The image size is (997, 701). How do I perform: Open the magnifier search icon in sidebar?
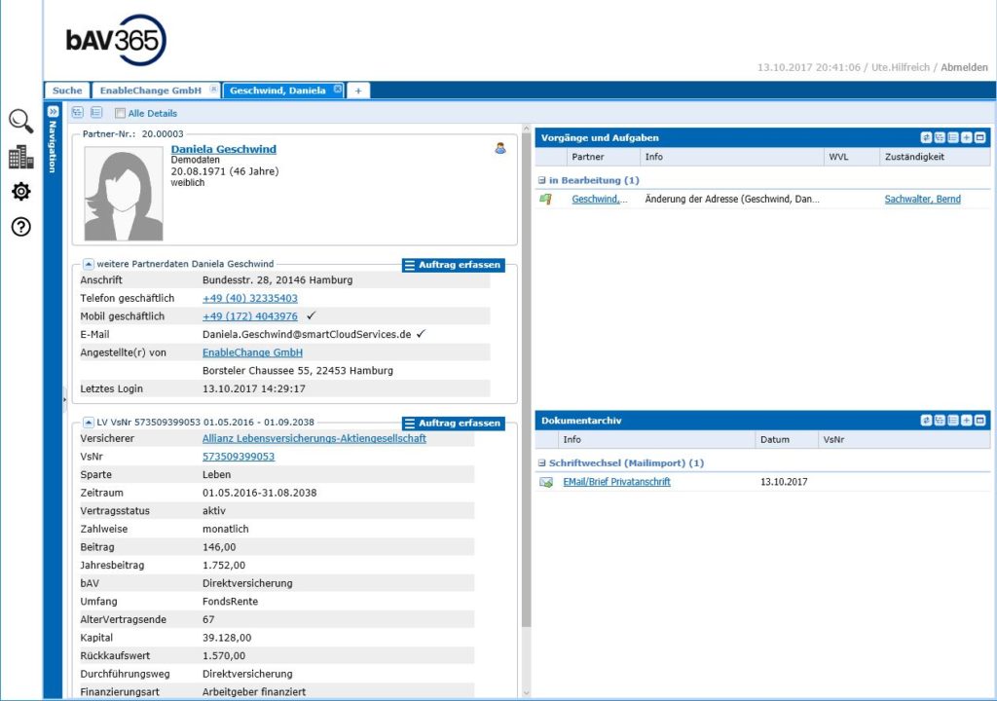coord(20,121)
